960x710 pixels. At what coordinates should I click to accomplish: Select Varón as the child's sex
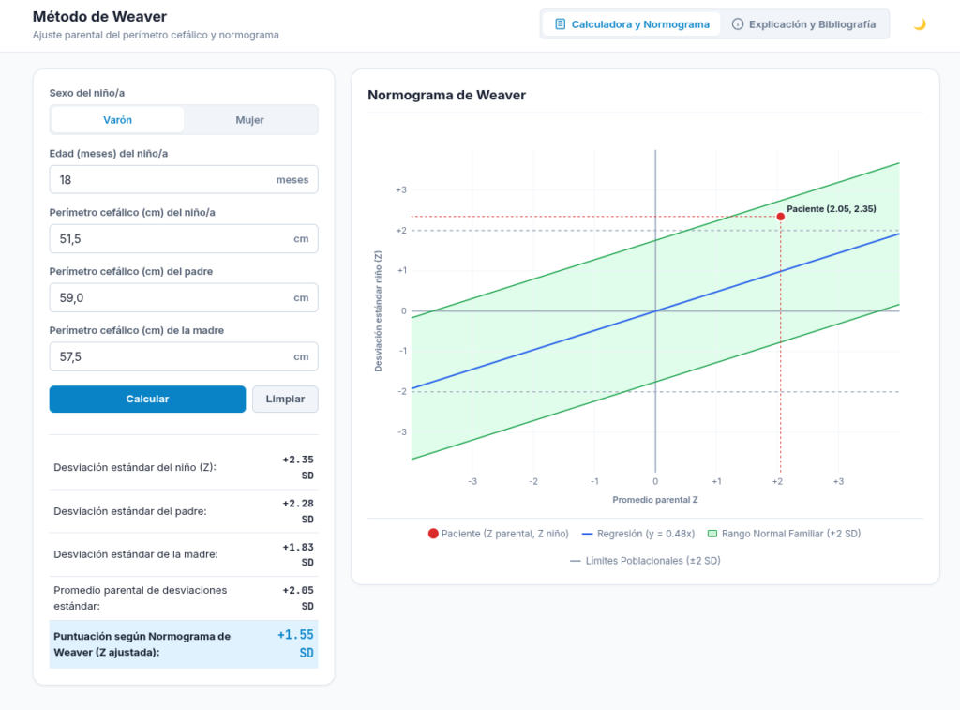(x=117, y=119)
